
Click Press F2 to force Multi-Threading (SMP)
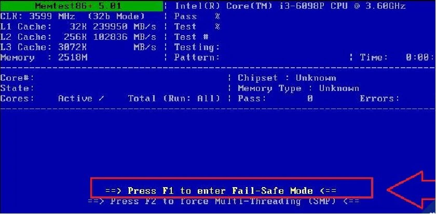(x=224, y=201)
